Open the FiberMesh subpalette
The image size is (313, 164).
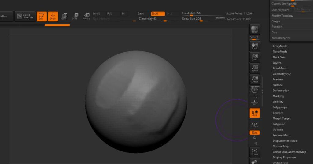pyautogui.click(x=279, y=68)
